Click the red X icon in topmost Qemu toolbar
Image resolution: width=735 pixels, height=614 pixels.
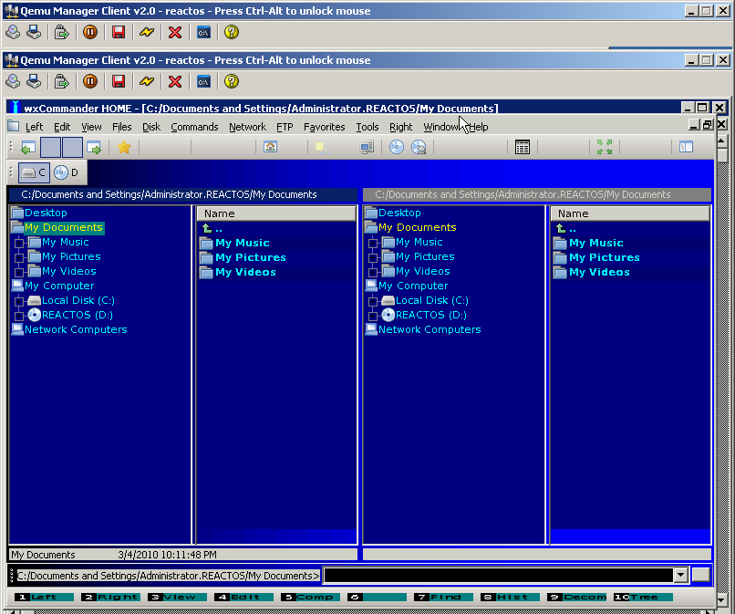175,32
